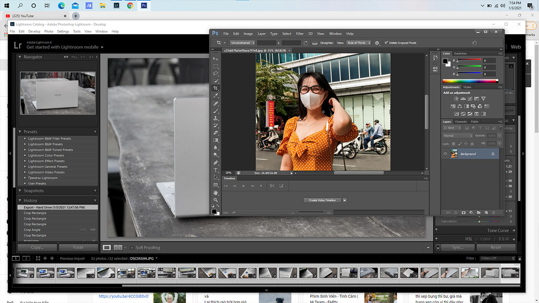The height and width of the screenshot is (303, 539).
Task: Select the Eyedropper tool
Action: tap(216, 96)
